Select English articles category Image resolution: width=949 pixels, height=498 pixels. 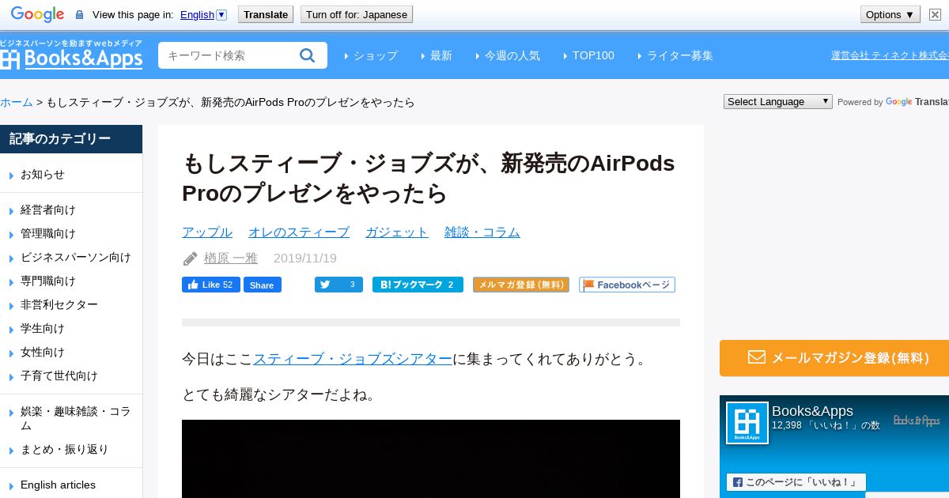58,485
